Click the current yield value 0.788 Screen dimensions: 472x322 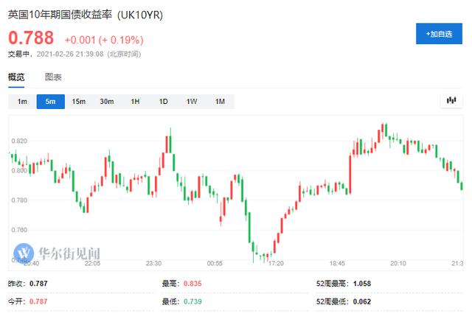point(31,38)
